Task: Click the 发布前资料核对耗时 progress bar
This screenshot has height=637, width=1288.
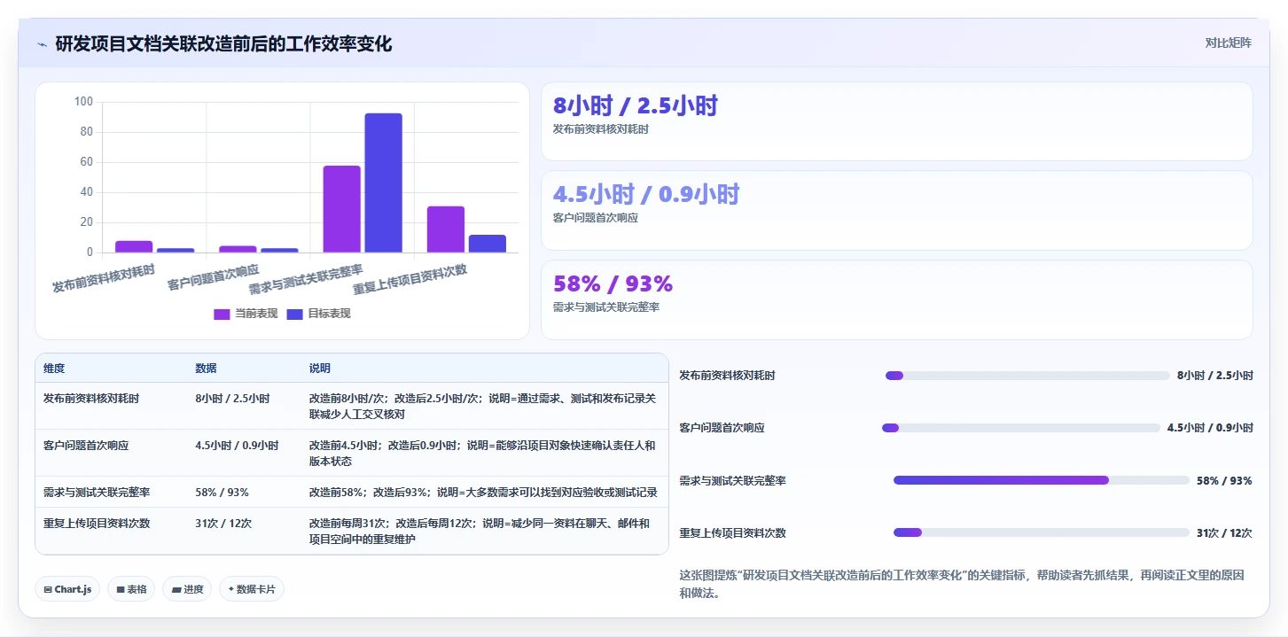Action: click(x=1027, y=376)
